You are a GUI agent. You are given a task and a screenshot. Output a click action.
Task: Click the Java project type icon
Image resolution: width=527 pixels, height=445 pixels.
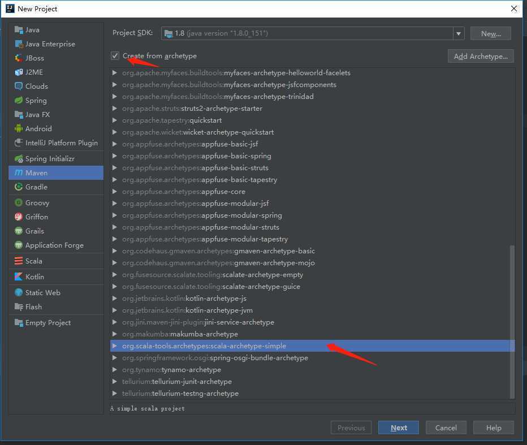pos(19,30)
